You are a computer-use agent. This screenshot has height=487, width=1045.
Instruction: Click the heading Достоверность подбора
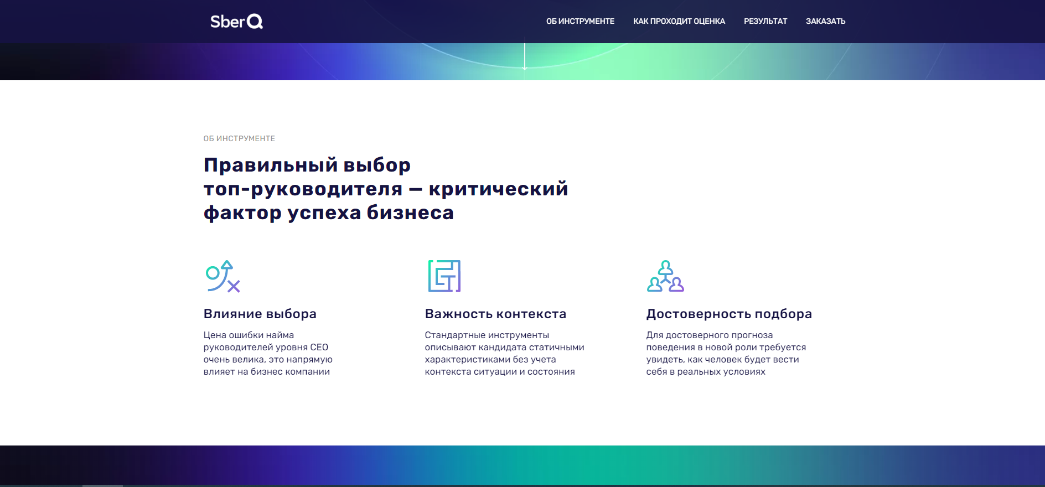729,314
